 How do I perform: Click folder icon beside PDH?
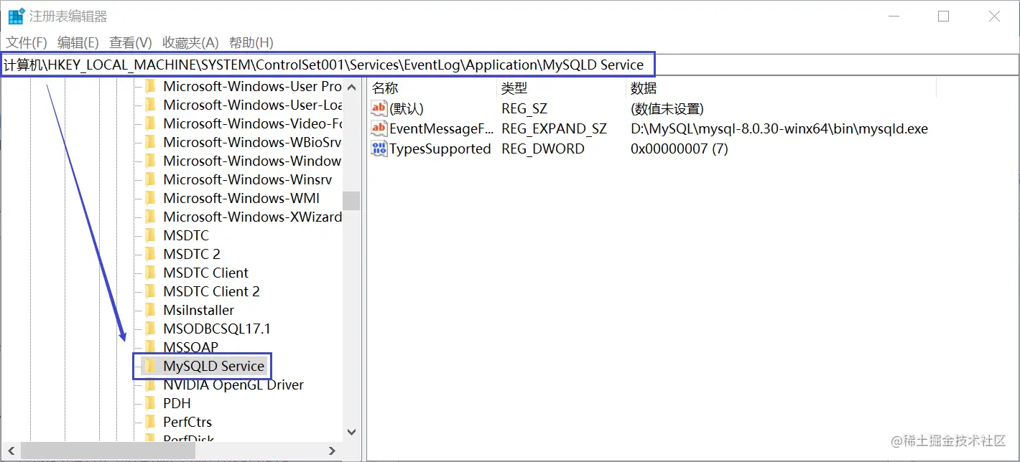pyautogui.click(x=150, y=403)
